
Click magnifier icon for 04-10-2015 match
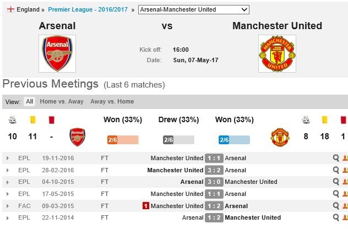336,182
